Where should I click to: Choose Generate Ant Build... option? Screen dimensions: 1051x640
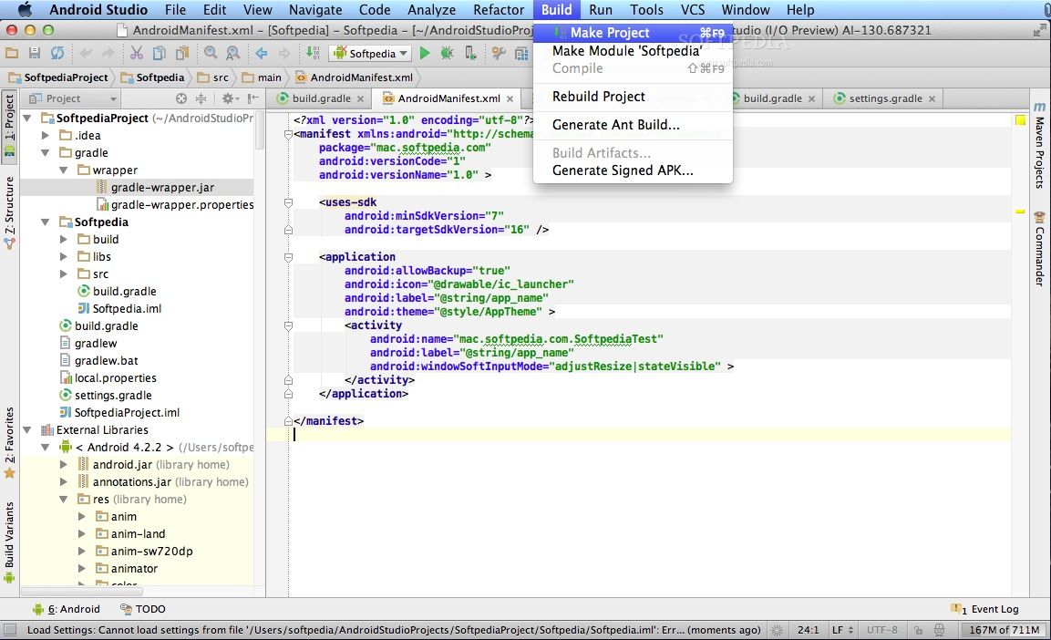tap(633, 125)
